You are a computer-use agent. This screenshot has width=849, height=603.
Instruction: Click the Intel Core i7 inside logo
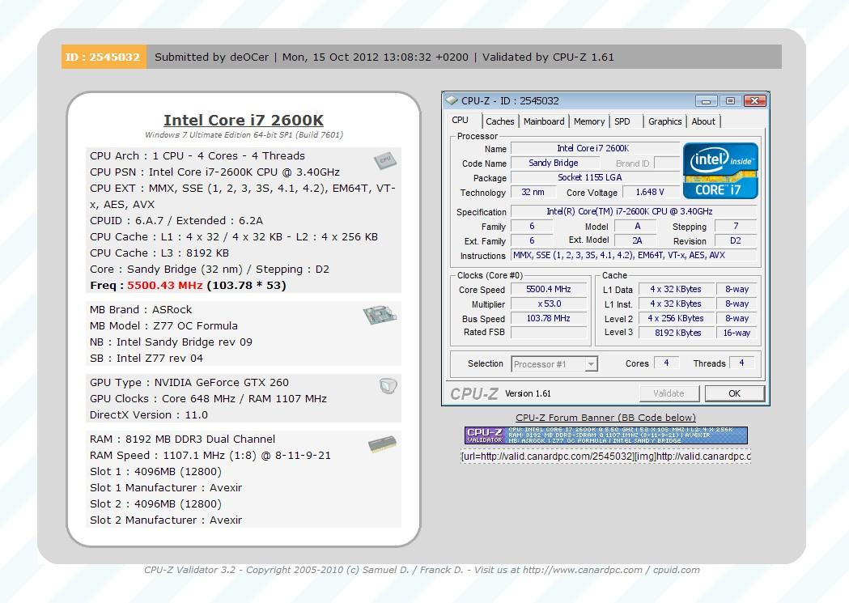coord(720,171)
